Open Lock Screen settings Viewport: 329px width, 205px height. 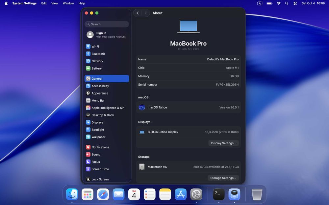point(107,179)
